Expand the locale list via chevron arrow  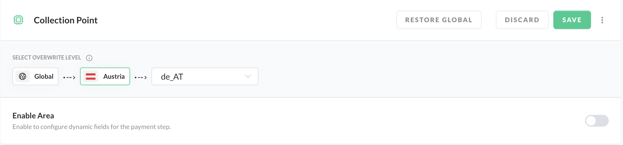click(x=248, y=76)
